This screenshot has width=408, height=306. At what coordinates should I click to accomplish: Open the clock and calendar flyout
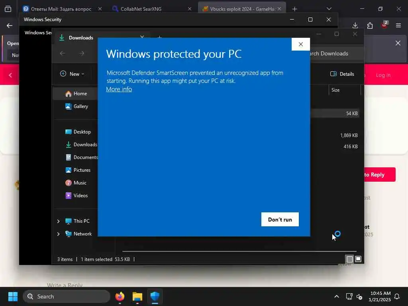coord(380,296)
